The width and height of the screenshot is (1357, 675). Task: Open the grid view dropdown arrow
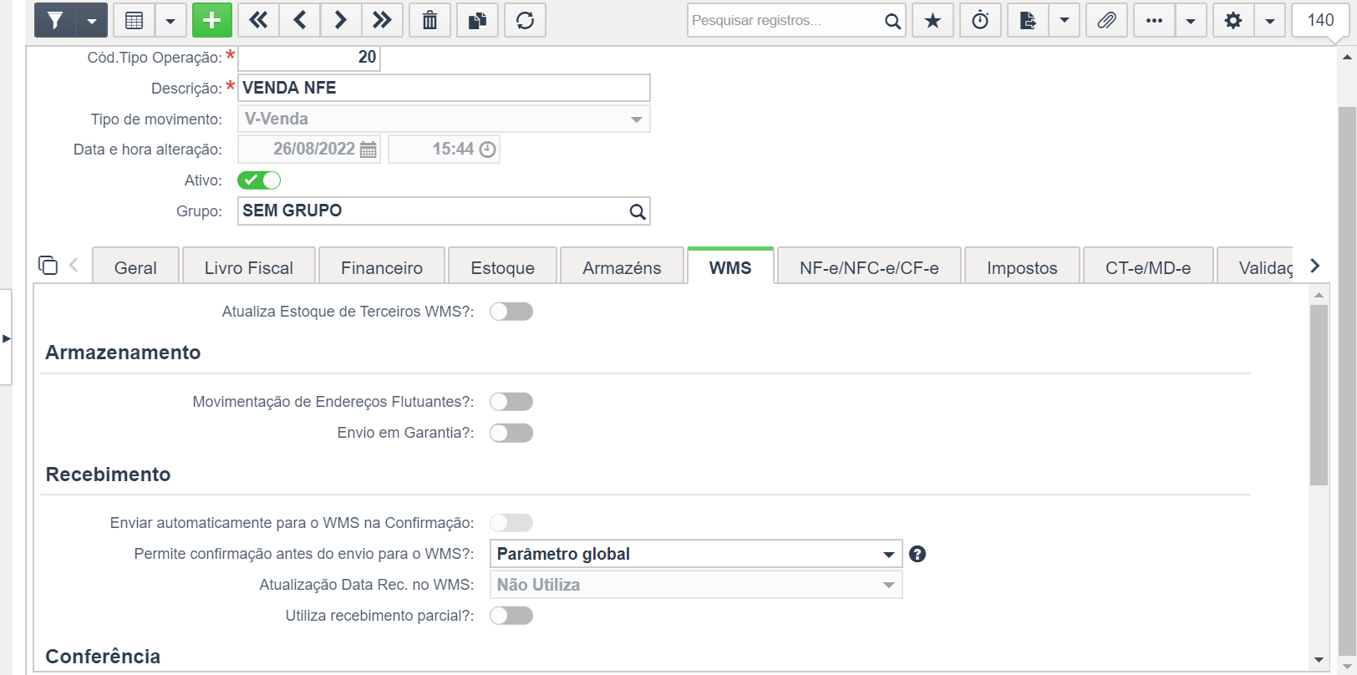point(170,20)
